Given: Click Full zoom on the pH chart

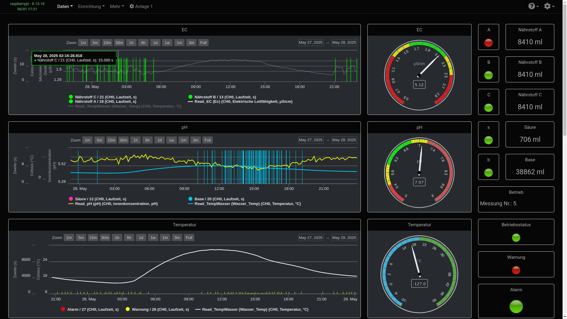Looking at the screenshot, I should [208, 140].
